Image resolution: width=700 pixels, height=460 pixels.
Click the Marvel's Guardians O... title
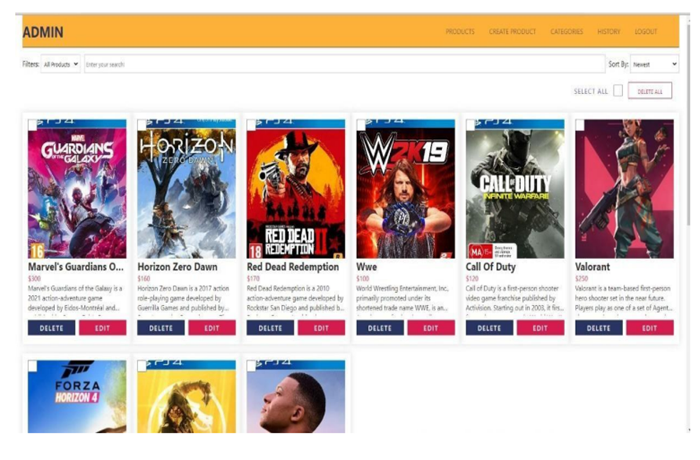pos(76,267)
